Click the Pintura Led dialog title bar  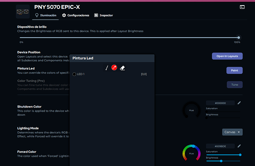tap(112, 58)
